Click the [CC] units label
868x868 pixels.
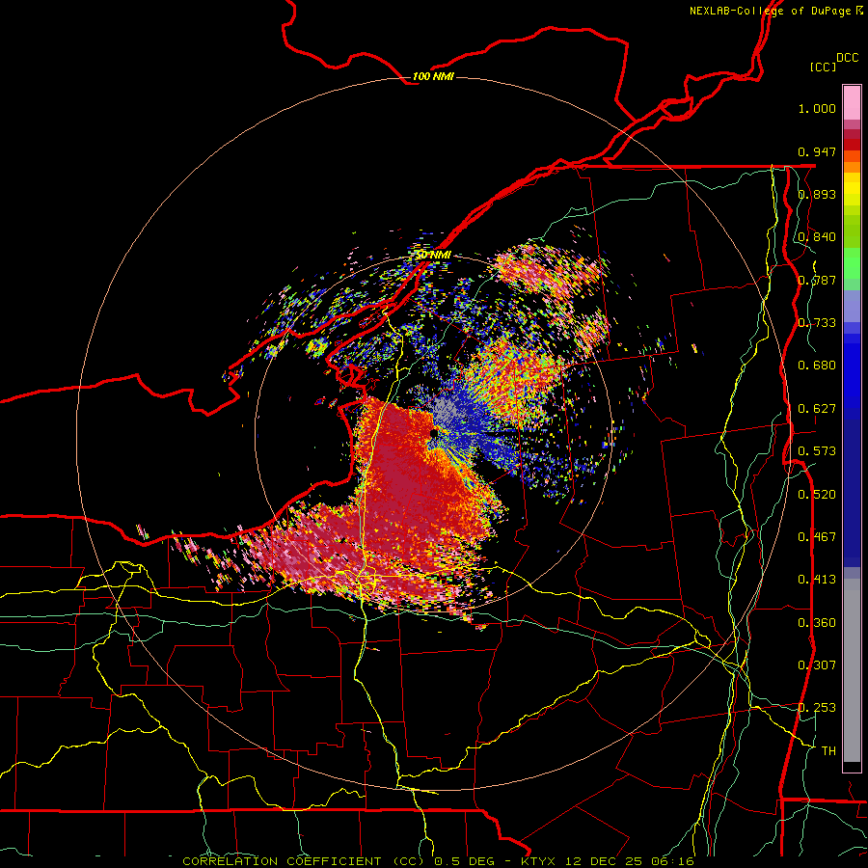(823, 67)
